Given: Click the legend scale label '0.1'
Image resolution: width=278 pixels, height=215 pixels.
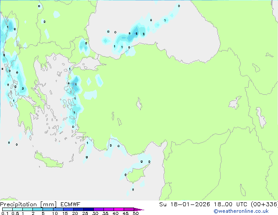Looking at the screenshot, I should coord(5,213).
